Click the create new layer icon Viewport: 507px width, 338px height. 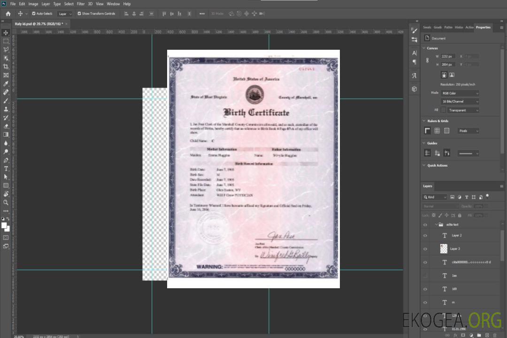pyautogui.click(x=487, y=335)
